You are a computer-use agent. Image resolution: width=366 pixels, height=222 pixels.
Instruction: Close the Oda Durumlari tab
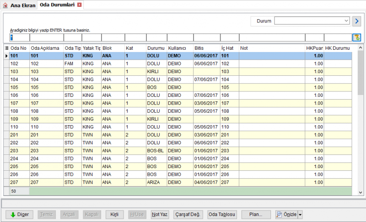pos(79,5)
